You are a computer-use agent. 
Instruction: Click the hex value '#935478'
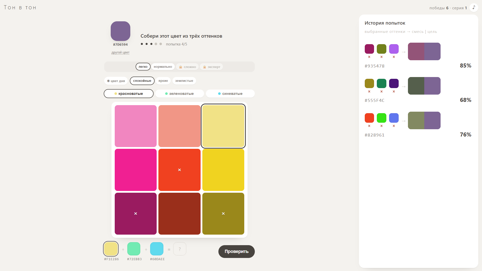pyautogui.click(x=375, y=66)
